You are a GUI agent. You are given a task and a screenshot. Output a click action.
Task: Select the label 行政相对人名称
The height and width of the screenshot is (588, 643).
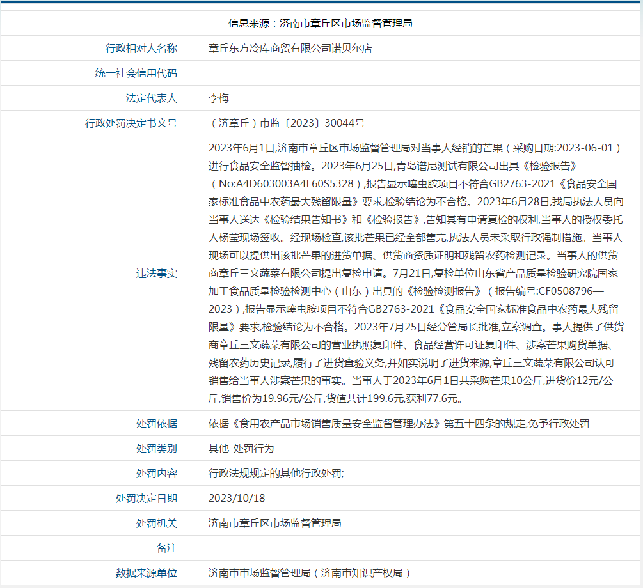click(141, 49)
